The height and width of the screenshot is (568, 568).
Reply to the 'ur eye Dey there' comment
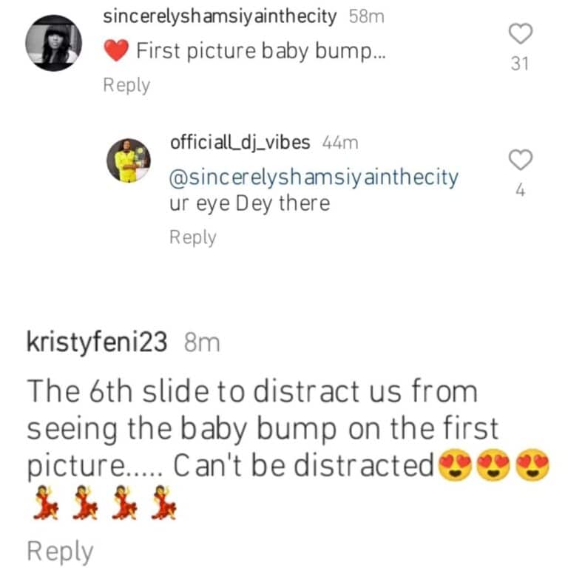[192, 237]
